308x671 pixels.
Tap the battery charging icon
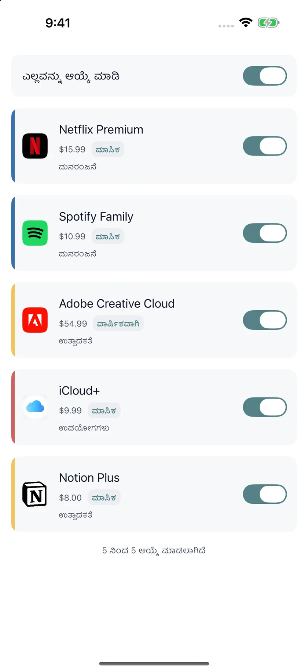coord(269,23)
